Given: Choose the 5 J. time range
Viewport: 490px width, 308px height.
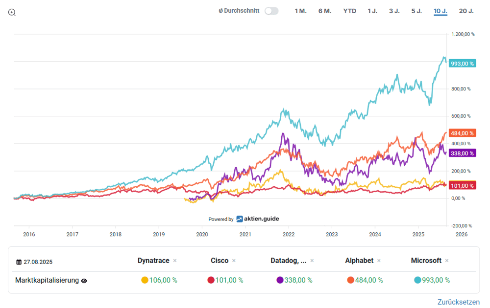Looking at the screenshot, I should pos(416,11).
